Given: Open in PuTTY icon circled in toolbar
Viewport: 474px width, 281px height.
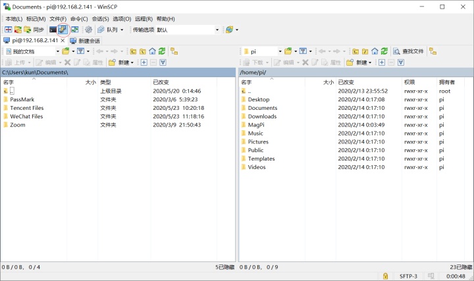Looking at the screenshot, I should click(x=63, y=30).
